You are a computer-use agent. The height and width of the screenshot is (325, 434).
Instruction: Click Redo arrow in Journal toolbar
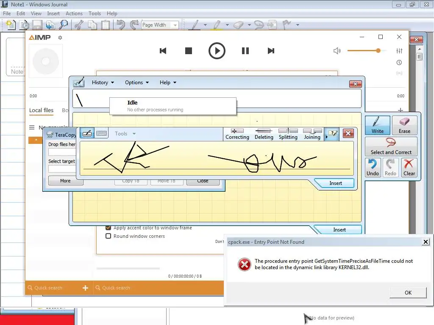(134, 25)
